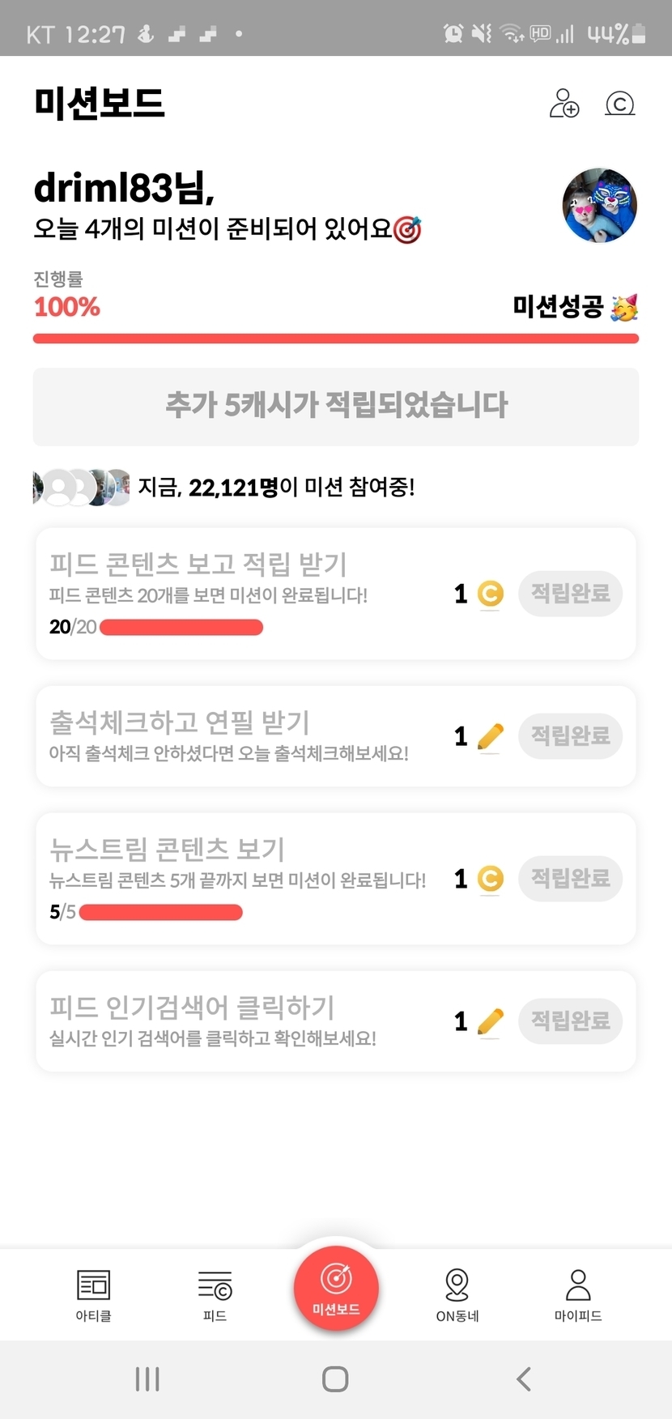Screen dimensions: 672x1419
Task: Go to 마이피드 profile tab
Action: pos(578,1294)
